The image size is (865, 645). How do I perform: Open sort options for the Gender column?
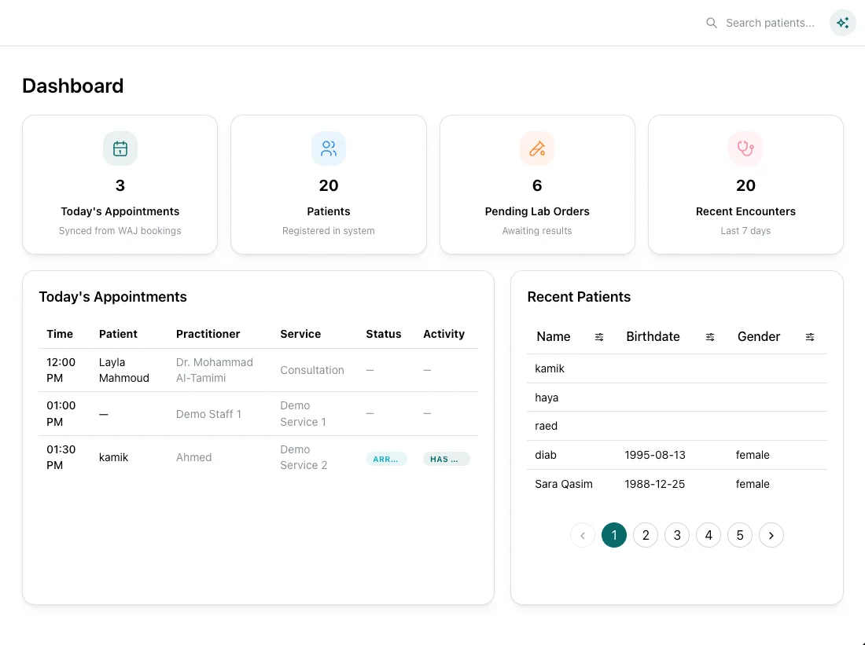click(x=810, y=336)
